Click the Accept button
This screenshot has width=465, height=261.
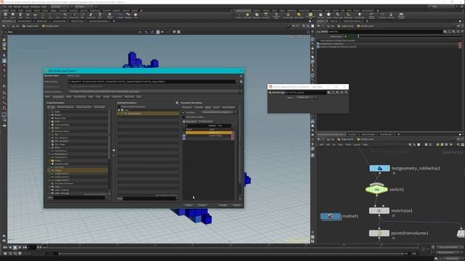pyautogui.click(x=223, y=205)
